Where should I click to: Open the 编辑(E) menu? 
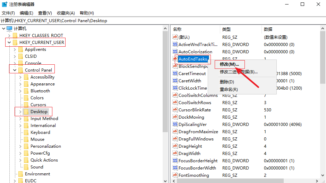[26, 13]
